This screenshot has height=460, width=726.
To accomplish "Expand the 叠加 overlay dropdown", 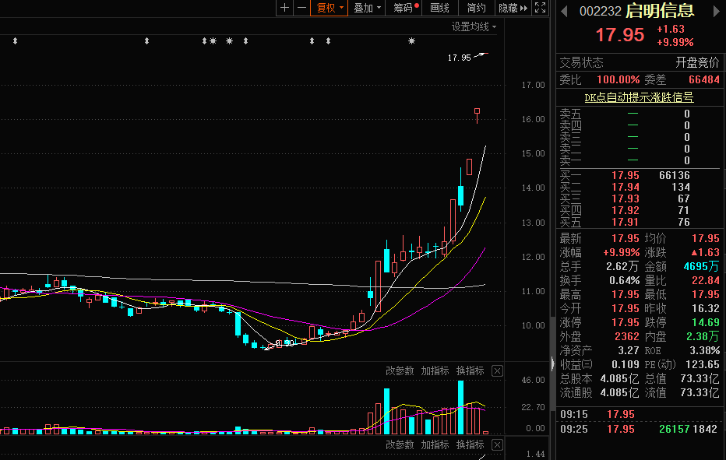I will point(367,8).
